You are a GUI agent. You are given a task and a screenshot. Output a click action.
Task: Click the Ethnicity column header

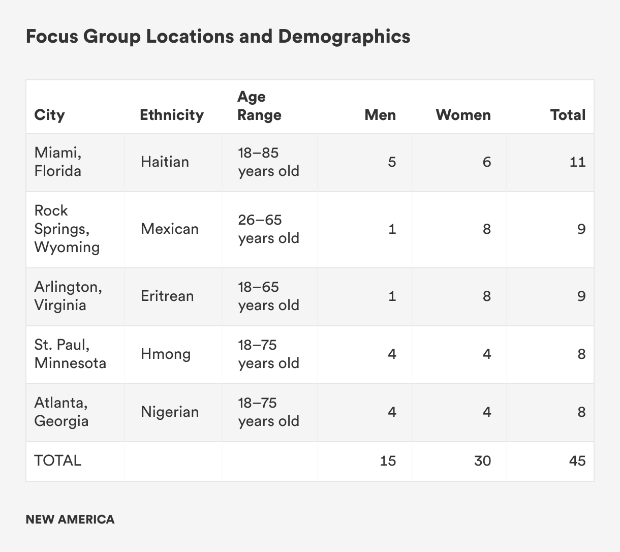click(172, 115)
